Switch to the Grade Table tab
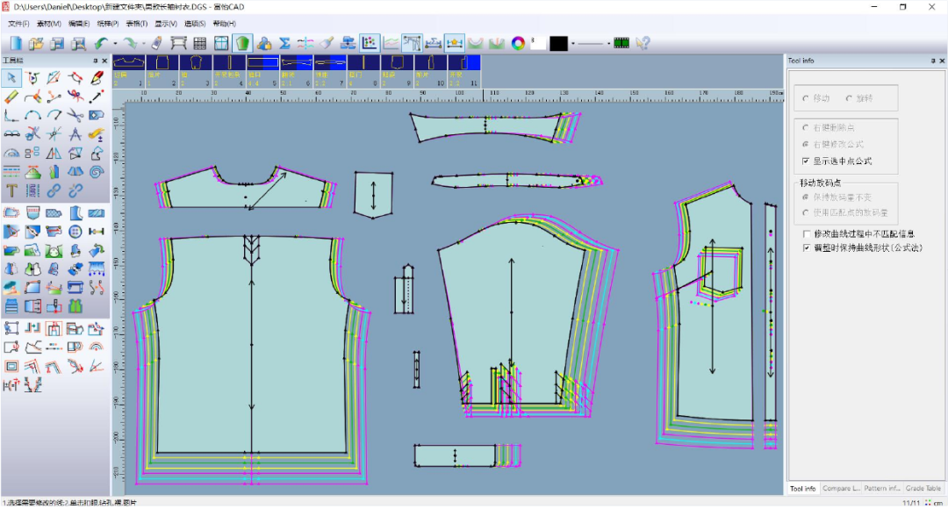The height and width of the screenshot is (509, 948). (x=923, y=489)
